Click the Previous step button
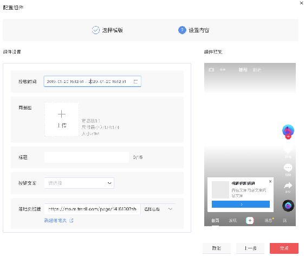This screenshot has width=305, height=256. pyautogui.click(x=250, y=248)
